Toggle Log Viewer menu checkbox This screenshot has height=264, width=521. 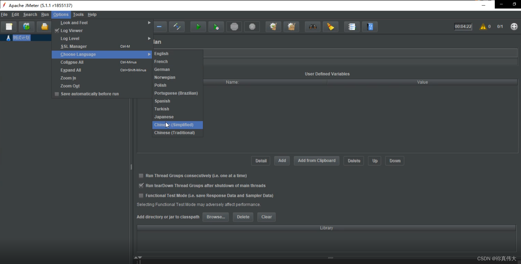click(57, 30)
